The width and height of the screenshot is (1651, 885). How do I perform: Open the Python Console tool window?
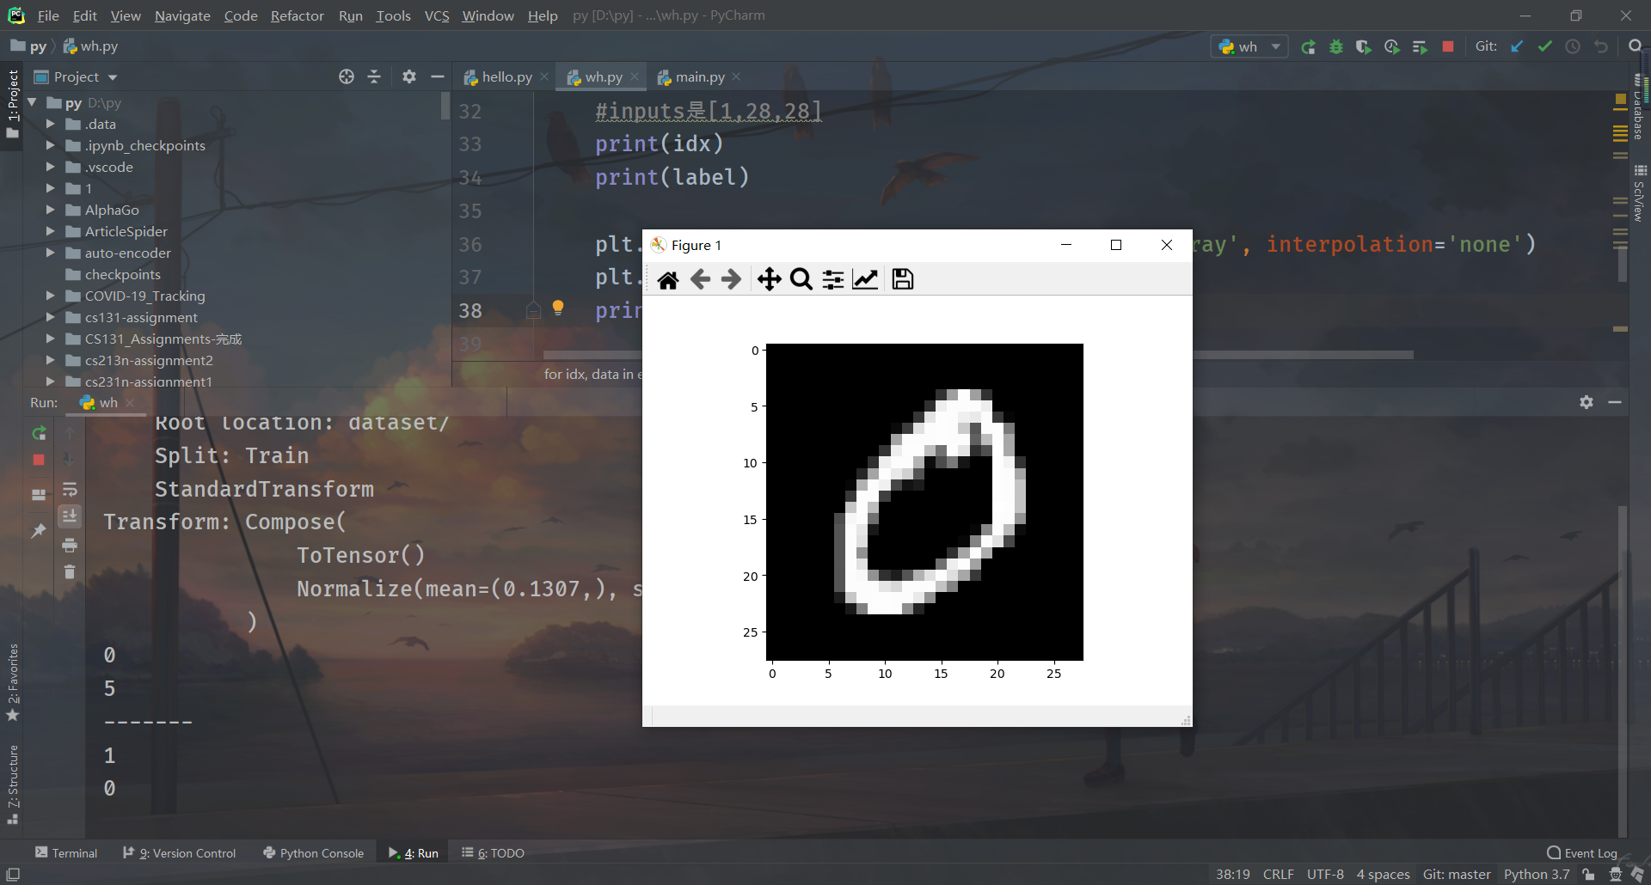(x=313, y=852)
